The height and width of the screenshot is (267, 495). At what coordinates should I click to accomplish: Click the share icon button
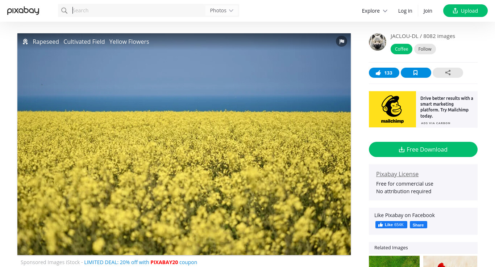(448, 73)
